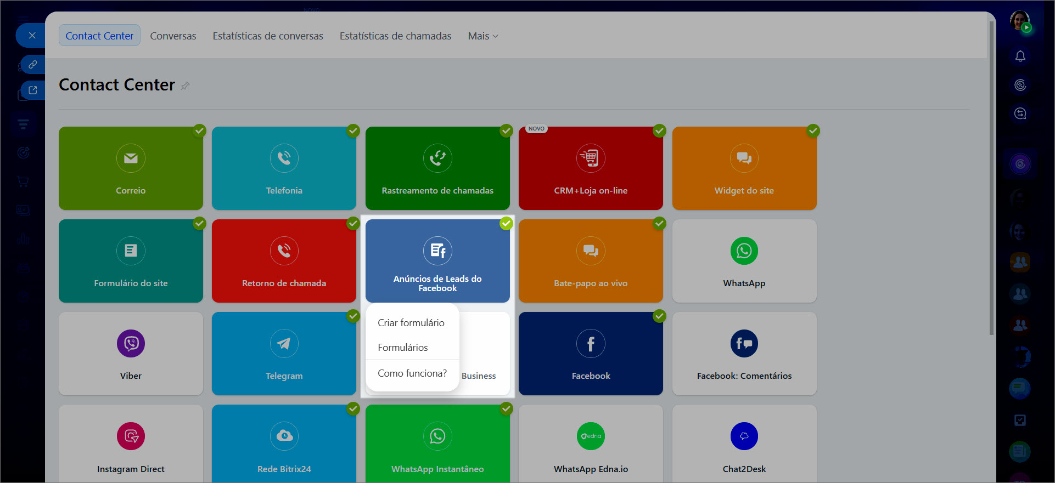Open the Telefonia phone icon tile
The height and width of the screenshot is (483, 1055).
(x=284, y=158)
